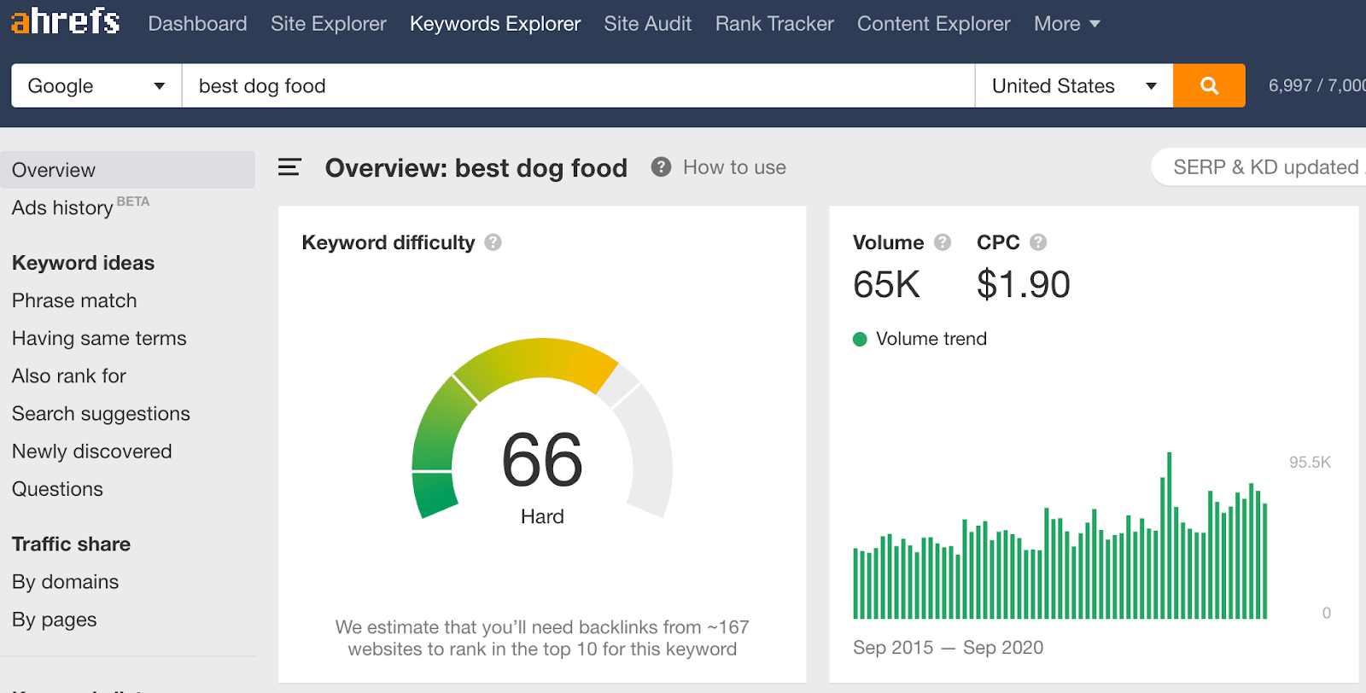Click the $1.90 CPC value
The height and width of the screenshot is (693, 1366).
tap(1024, 284)
